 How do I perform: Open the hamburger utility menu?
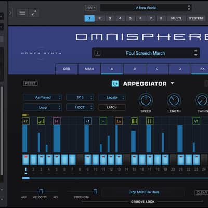(x=22, y=13)
